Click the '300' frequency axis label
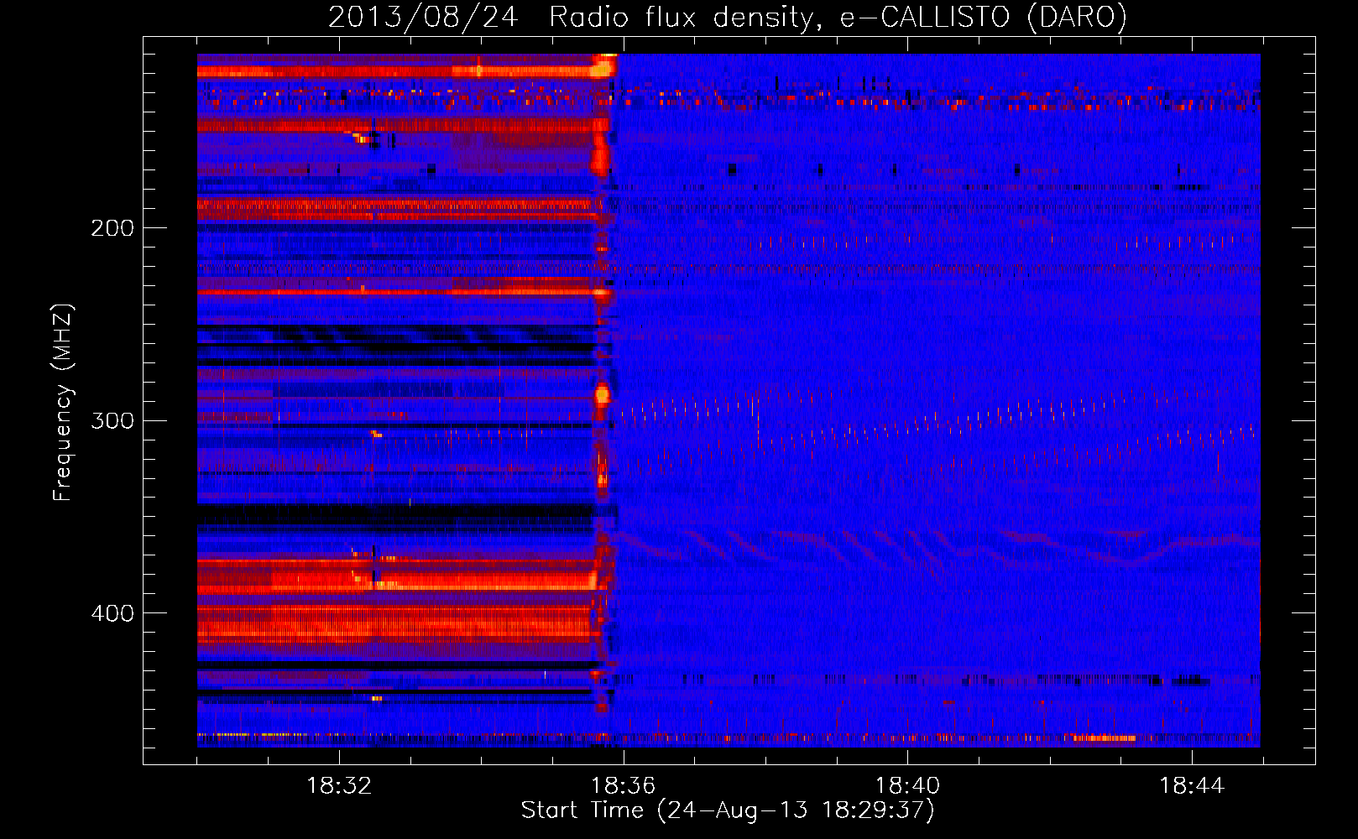1358x839 pixels. (x=112, y=420)
